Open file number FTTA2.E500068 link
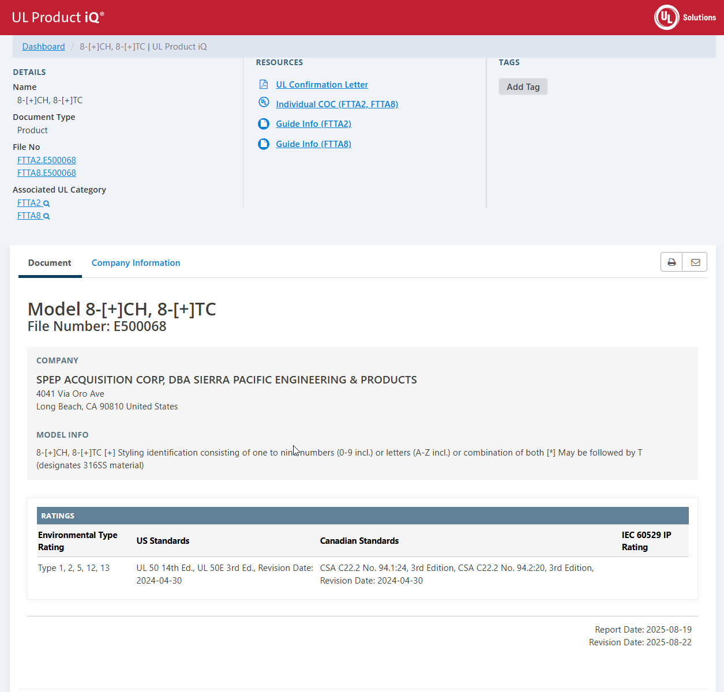This screenshot has width=724, height=692. (x=47, y=160)
